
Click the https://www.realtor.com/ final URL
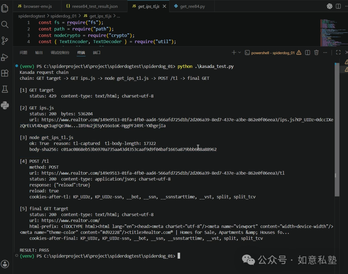(x=71, y=220)
